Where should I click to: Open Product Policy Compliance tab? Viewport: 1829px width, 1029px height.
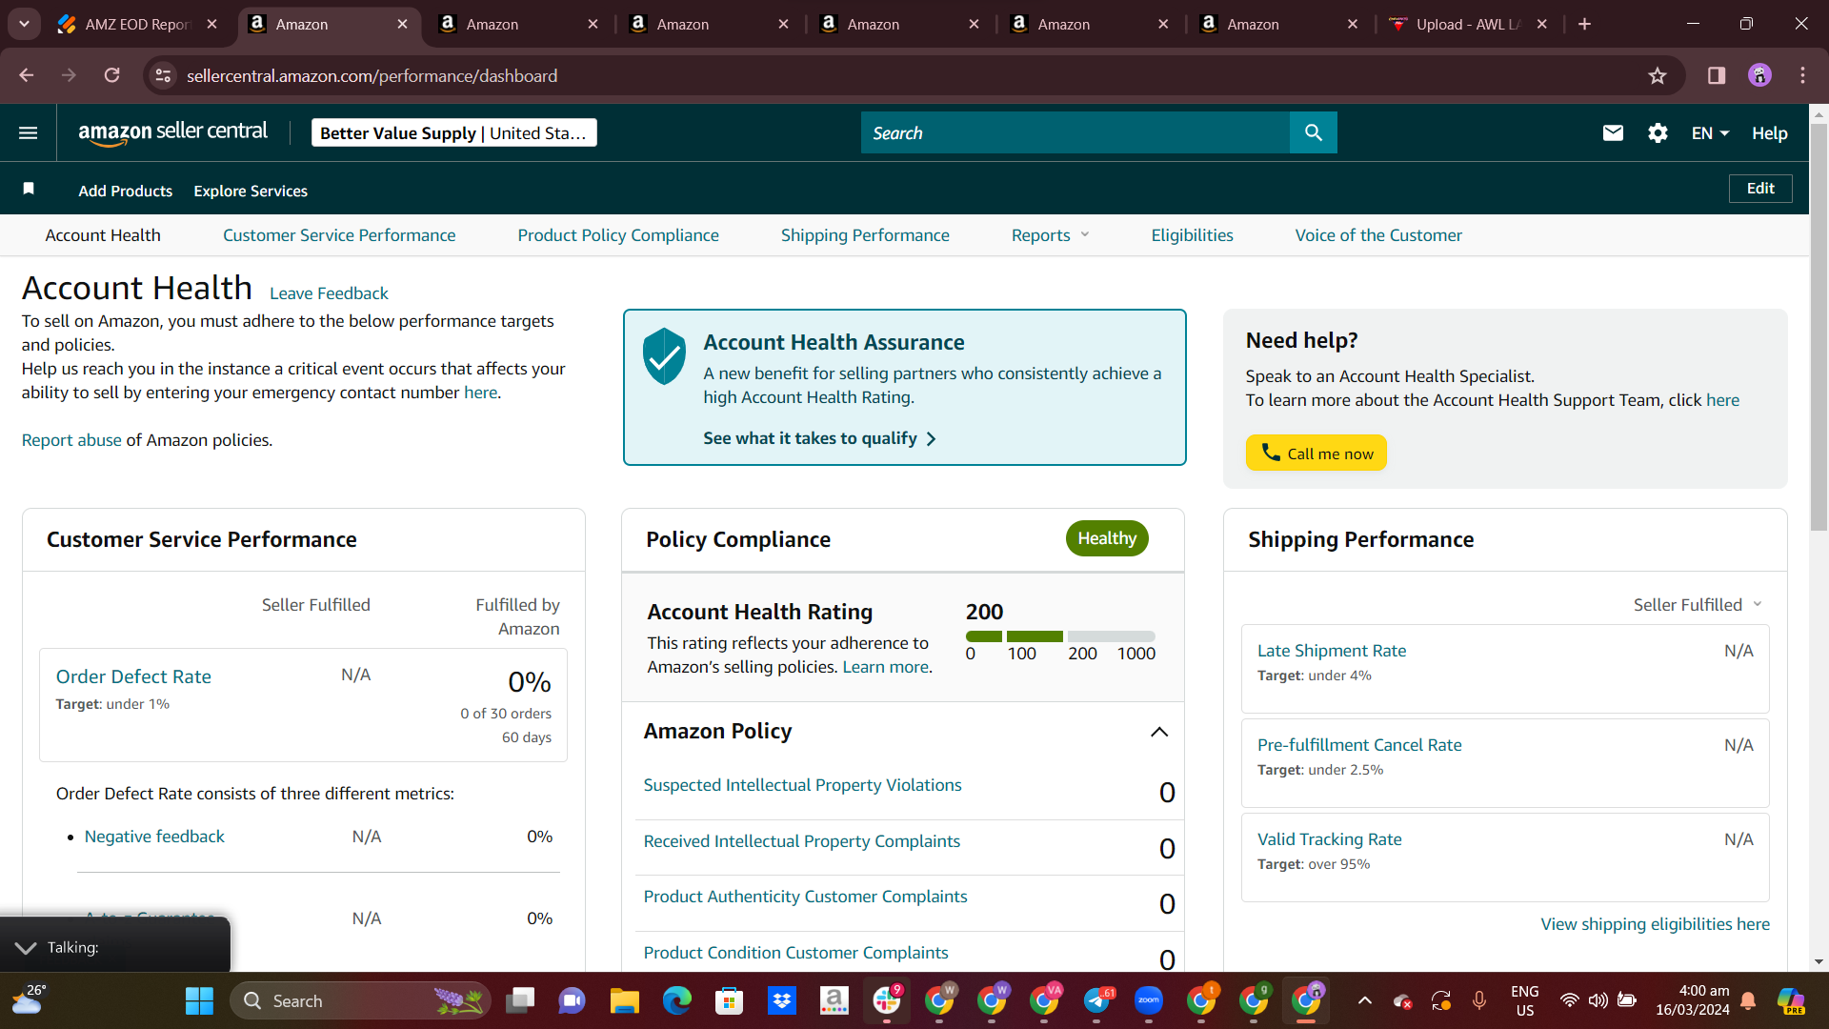(x=618, y=235)
